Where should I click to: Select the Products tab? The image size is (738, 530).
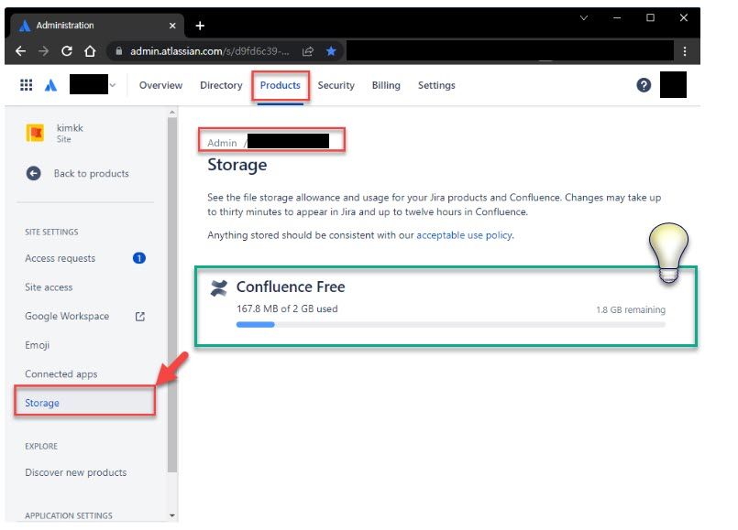click(x=280, y=85)
